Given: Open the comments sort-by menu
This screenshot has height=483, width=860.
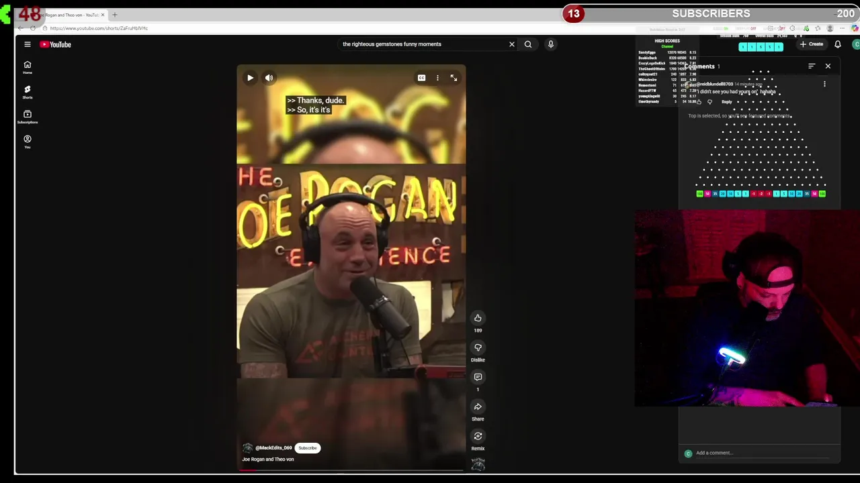Looking at the screenshot, I should 812,66.
